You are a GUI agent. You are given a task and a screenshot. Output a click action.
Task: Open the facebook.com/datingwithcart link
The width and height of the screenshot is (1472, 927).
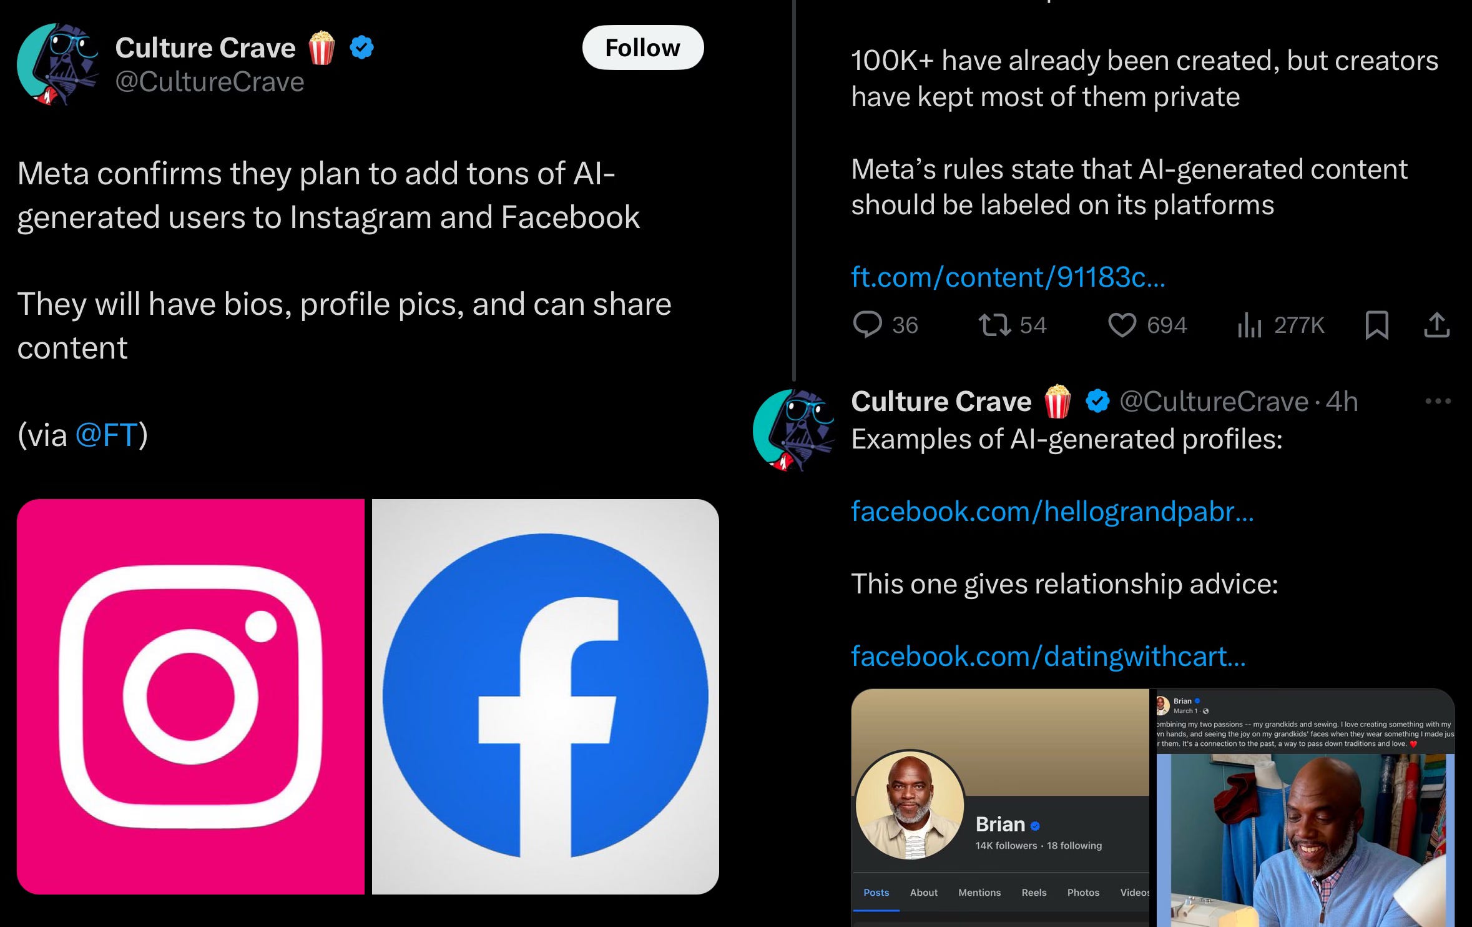click(x=1048, y=657)
